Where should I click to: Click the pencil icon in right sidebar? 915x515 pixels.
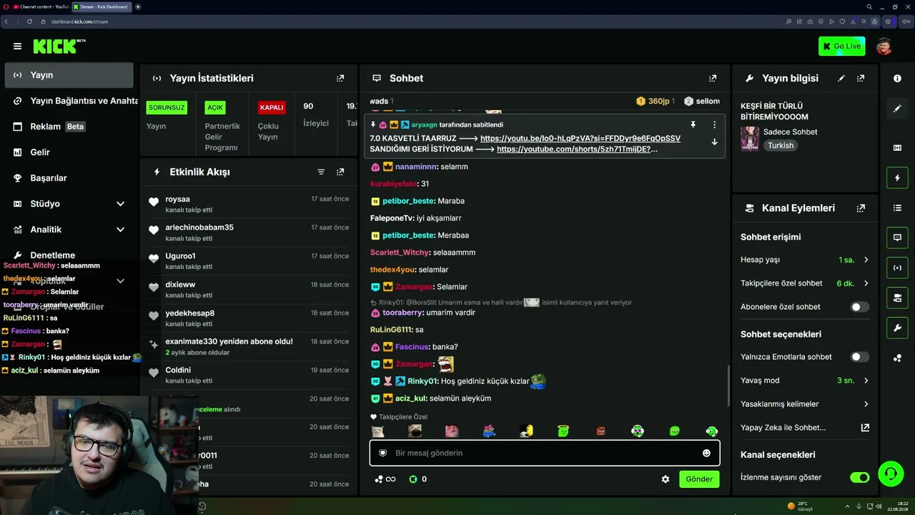[x=897, y=109]
